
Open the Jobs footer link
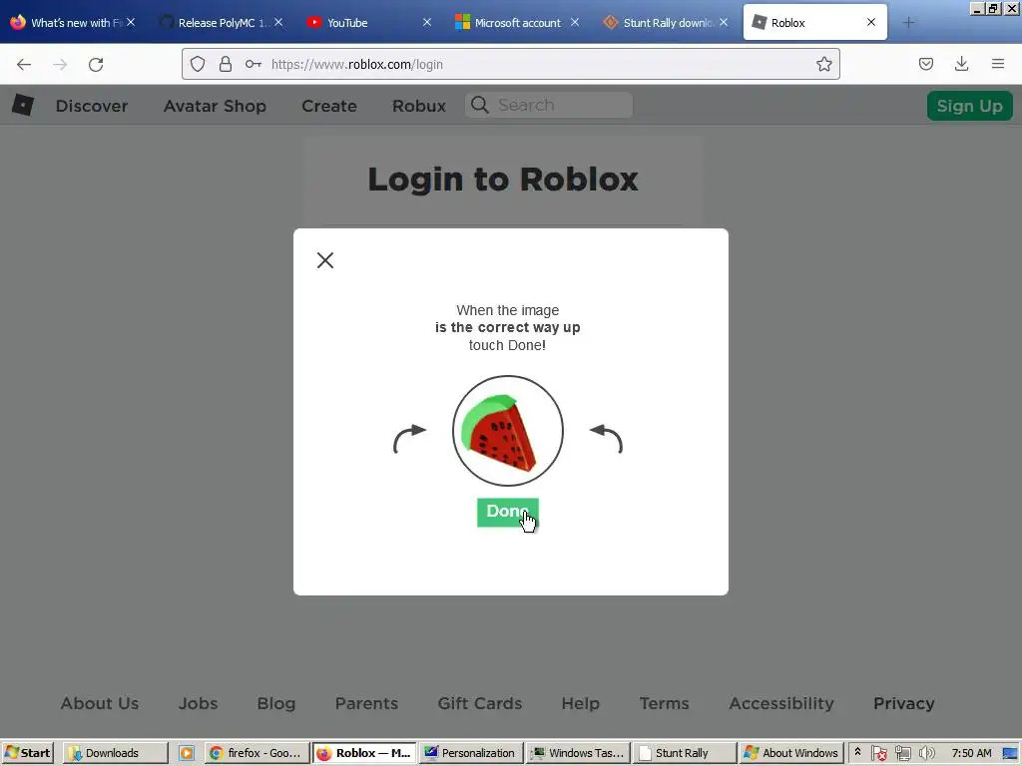pos(199,703)
